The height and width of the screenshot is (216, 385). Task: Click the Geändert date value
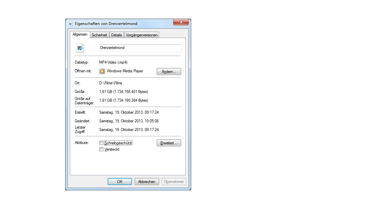pos(129,121)
